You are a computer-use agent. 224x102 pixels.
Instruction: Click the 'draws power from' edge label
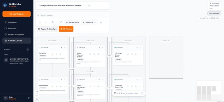(90, 72)
